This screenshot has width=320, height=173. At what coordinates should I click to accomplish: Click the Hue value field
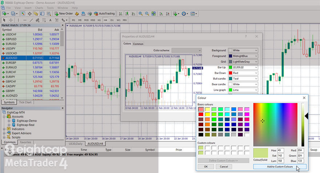click(280, 150)
